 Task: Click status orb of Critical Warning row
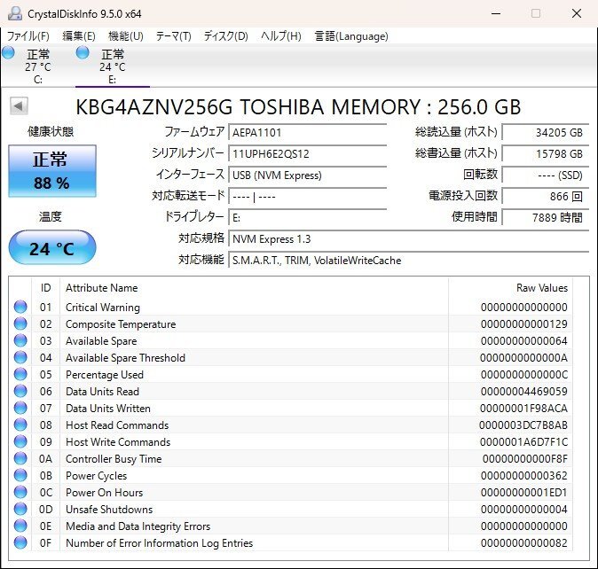20,307
